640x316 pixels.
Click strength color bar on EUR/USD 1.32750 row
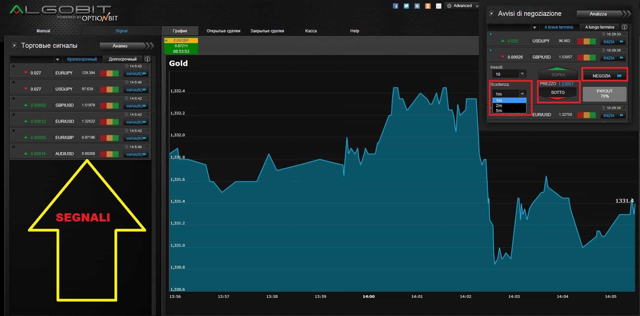coord(587,115)
